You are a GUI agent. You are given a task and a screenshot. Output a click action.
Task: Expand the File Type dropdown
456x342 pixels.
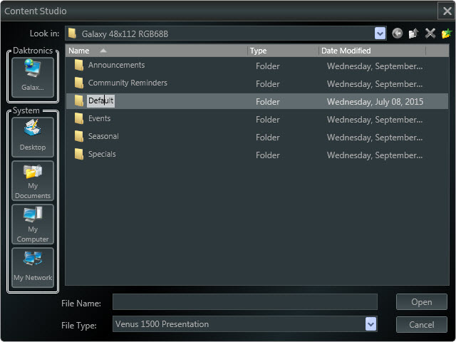370,324
